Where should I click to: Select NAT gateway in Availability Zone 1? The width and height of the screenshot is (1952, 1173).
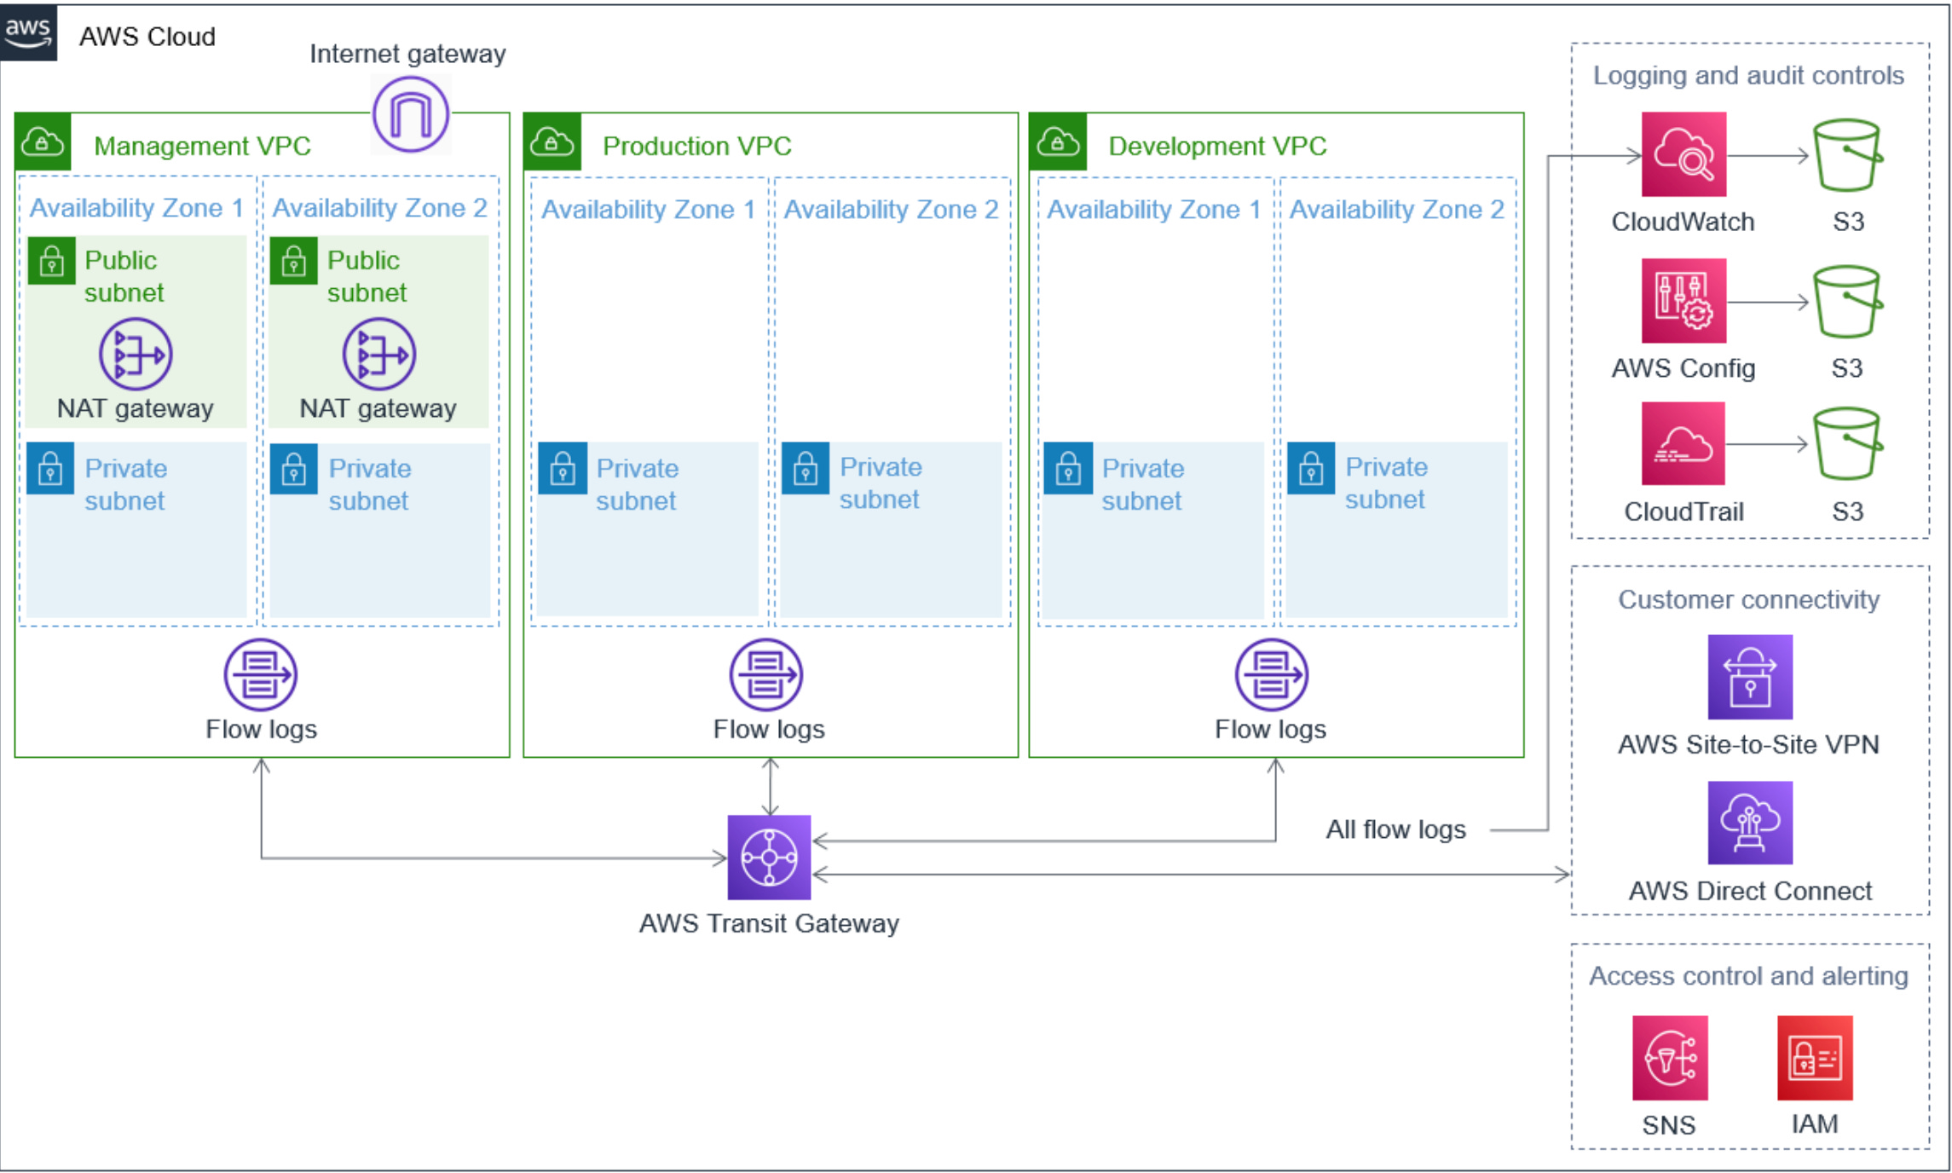click(136, 354)
